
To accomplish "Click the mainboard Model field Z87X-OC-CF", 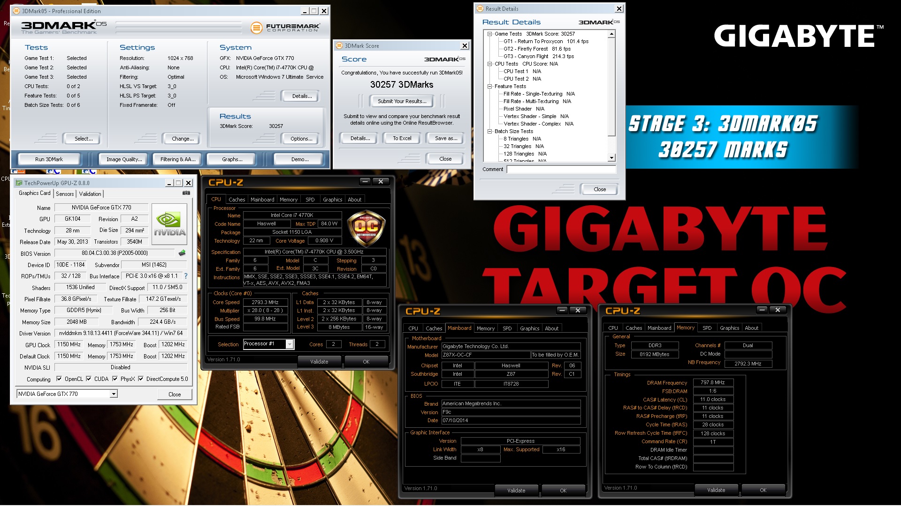I will pos(486,355).
